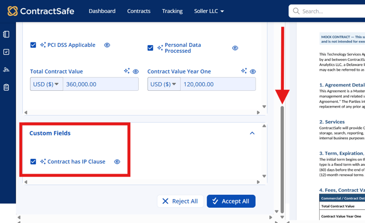Open Contract Value Year One currency dropdown
This screenshot has width=365, height=223.
pyautogui.click(x=164, y=84)
